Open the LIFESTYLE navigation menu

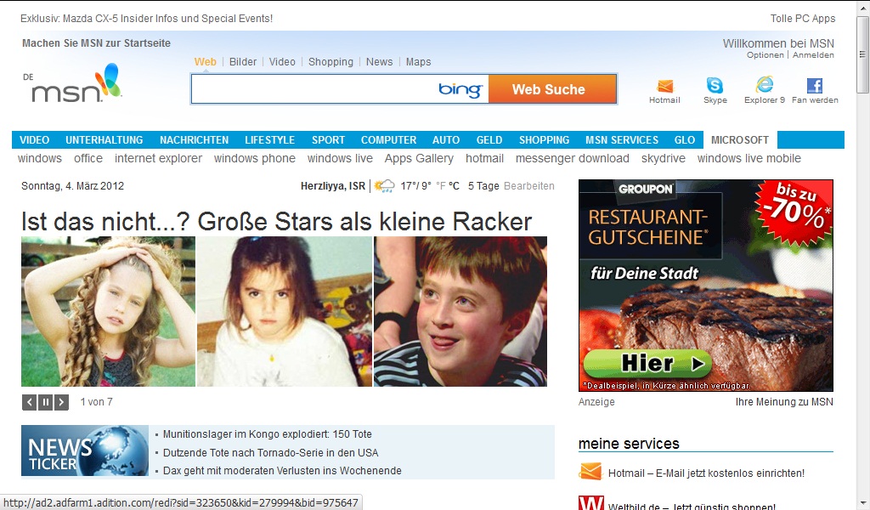pos(269,140)
